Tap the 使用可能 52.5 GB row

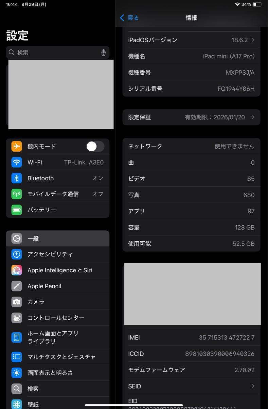pos(191,244)
